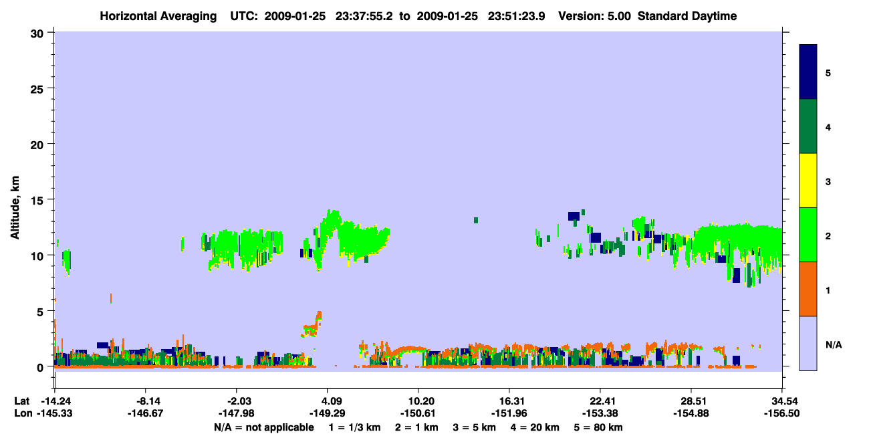Click the 'Lat' axis row label
Image resolution: width=869 pixels, height=446 pixels.
(x=22, y=401)
